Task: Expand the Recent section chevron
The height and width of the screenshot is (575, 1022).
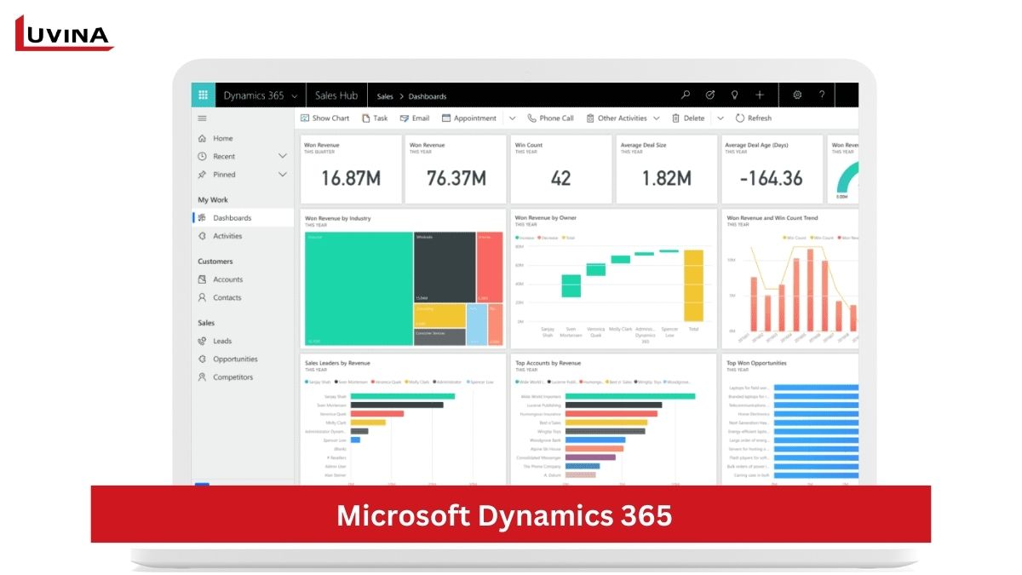Action: [x=283, y=157]
